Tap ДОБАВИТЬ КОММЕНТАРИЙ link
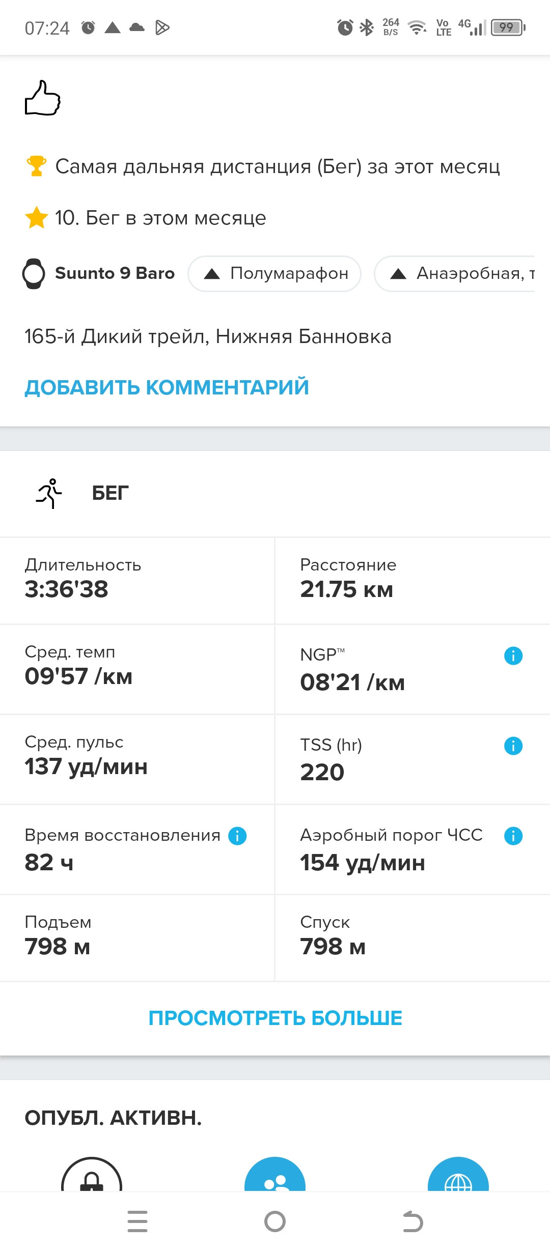The image size is (550, 1252). tap(167, 387)
